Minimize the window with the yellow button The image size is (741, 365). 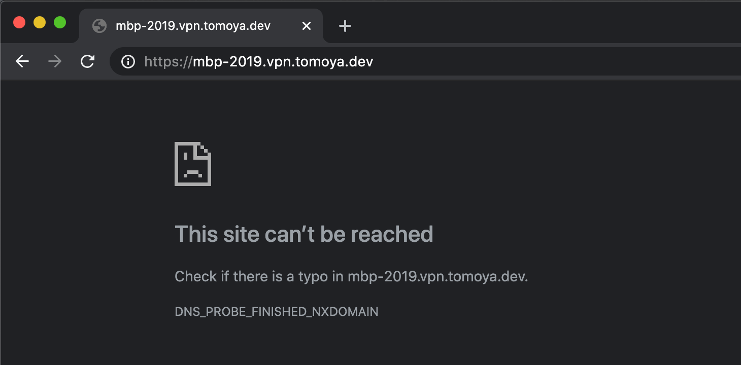click(40, 22)
